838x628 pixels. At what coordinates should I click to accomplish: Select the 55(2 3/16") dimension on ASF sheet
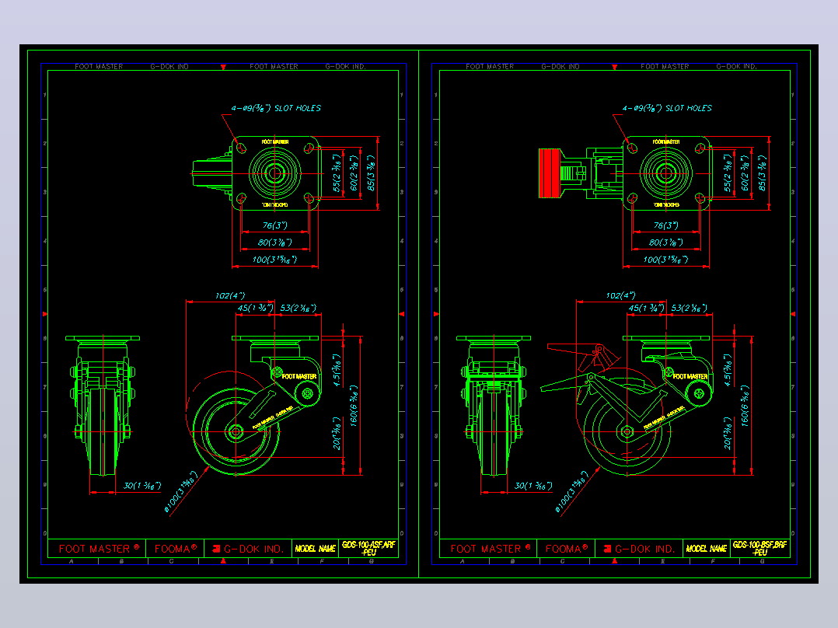click(337, 173)
